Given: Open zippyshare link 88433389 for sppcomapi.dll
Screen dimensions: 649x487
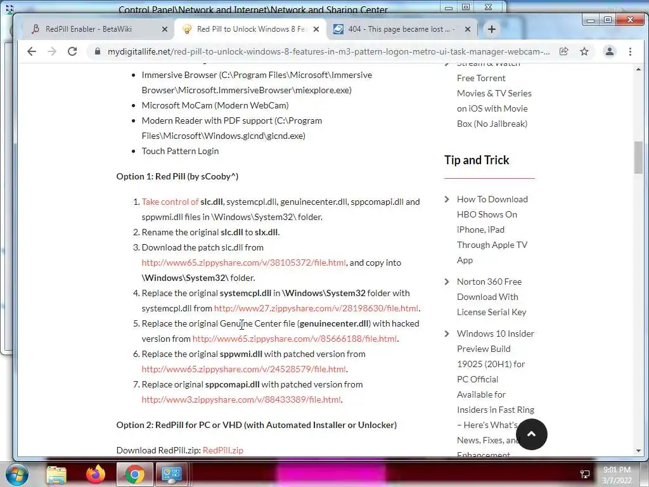Looking at the screenshot, I should point(241,399).
